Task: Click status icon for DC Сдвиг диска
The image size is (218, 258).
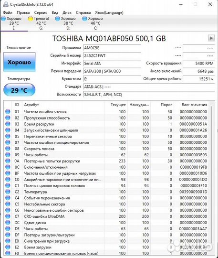Action: 8,222
